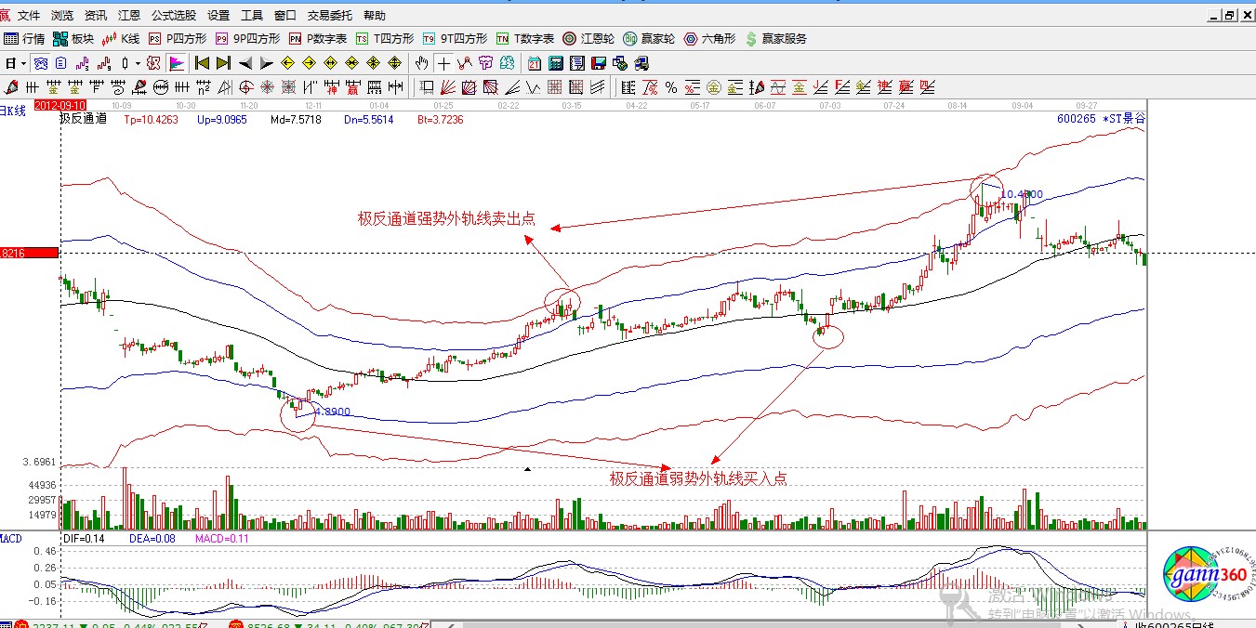Open the 江恩 menu
1256x628 pixels.
tap(127, 15)
